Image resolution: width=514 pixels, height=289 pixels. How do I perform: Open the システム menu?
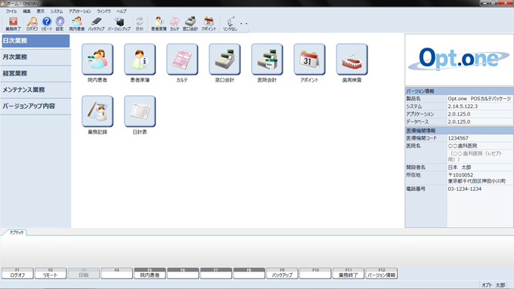pos(57,11)
